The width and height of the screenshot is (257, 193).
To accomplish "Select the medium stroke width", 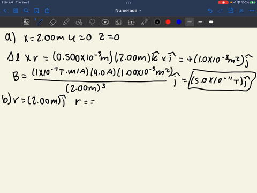I will [x=200, y=22].
